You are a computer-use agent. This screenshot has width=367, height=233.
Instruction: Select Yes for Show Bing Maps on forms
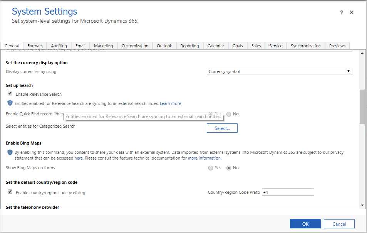pos(210,168)
